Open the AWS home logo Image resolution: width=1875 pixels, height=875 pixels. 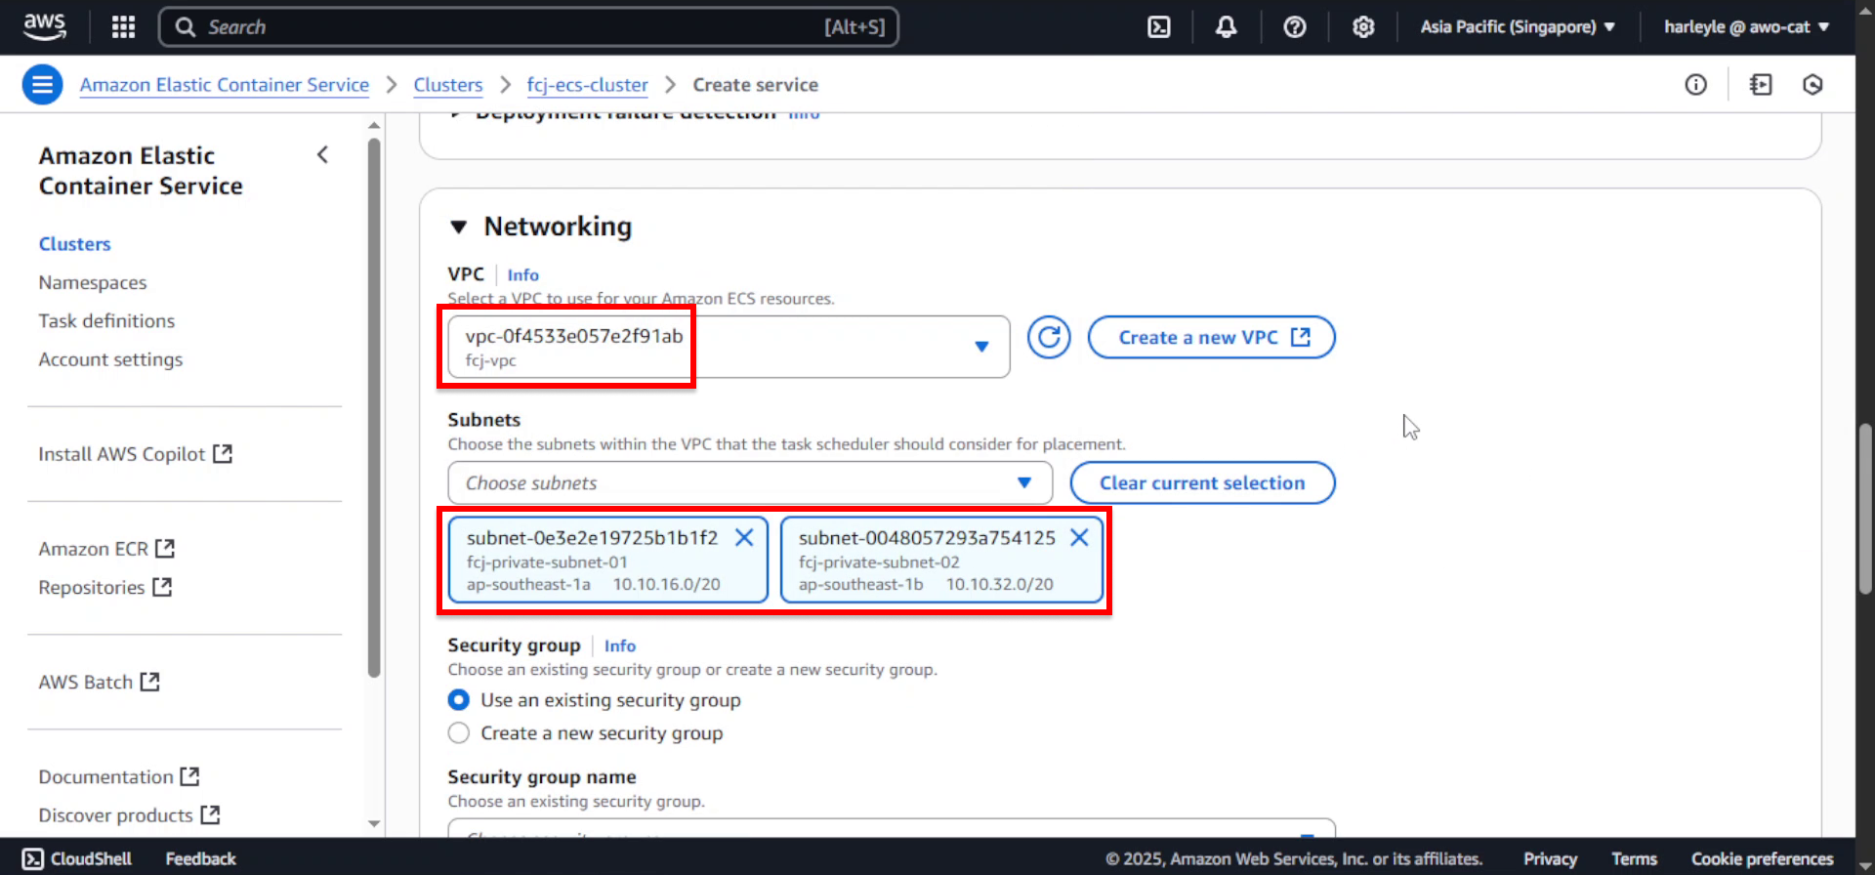[45, 26]
